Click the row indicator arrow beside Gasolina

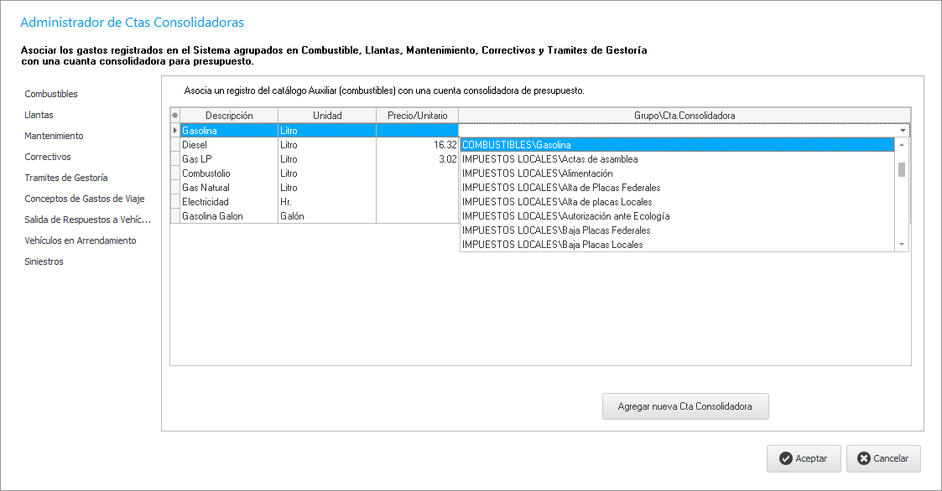coord(174,131)
